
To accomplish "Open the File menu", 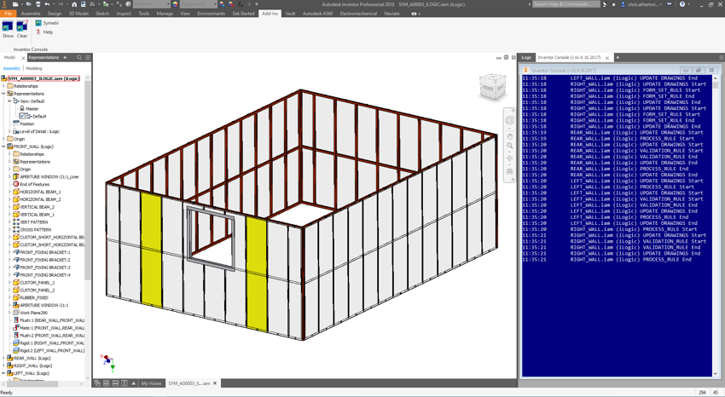I will point(9,14).
